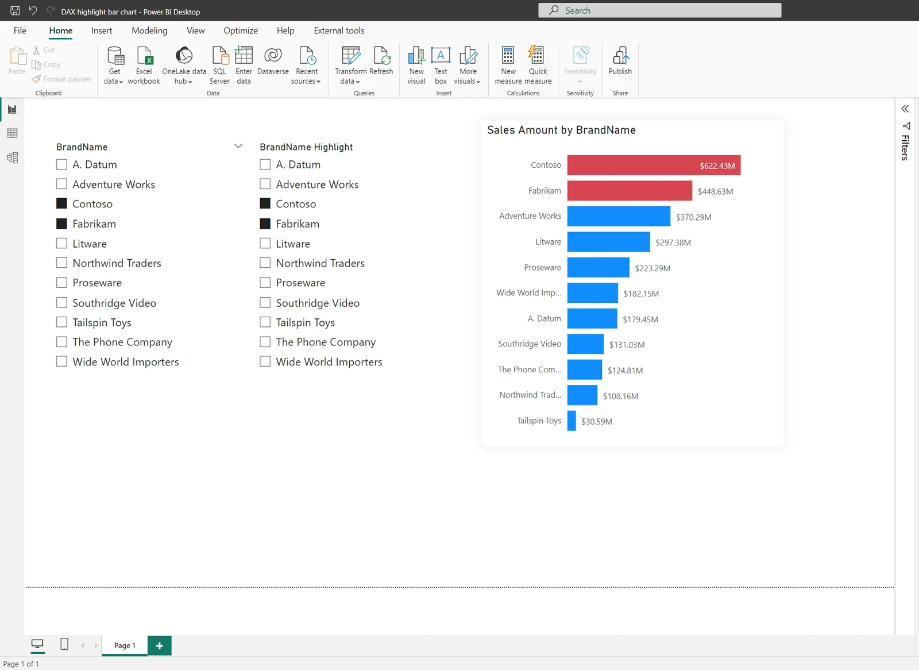Image resolution: width=919 pixels, height=670 pixels.
Task: Click the Undo arrow icon
Action: tap(33, 10)
